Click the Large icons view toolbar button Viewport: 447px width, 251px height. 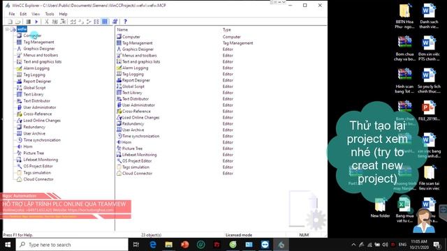click(73, 22)
